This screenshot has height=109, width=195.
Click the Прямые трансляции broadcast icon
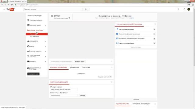[28, 30]
